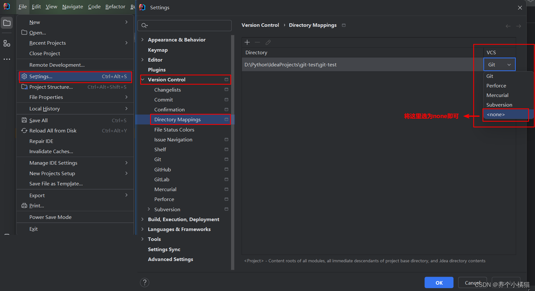Open the Project tool window folder icon

point(7,23)
